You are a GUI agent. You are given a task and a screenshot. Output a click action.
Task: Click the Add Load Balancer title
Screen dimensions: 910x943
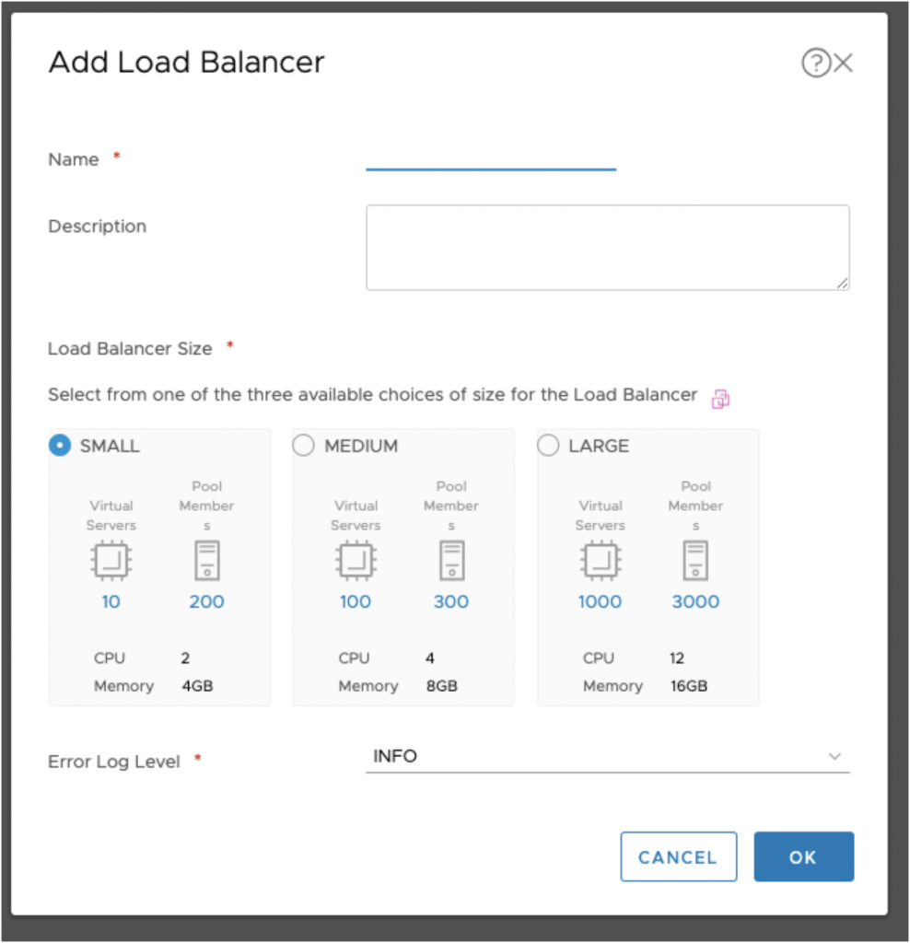(x=186, y=62)
